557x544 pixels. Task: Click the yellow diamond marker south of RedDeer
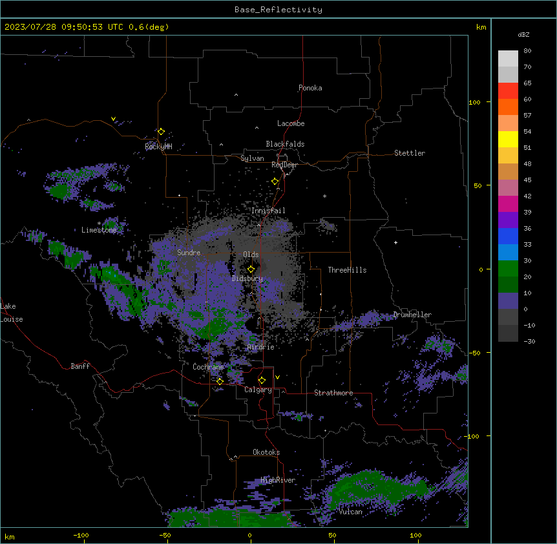(275, 182)
